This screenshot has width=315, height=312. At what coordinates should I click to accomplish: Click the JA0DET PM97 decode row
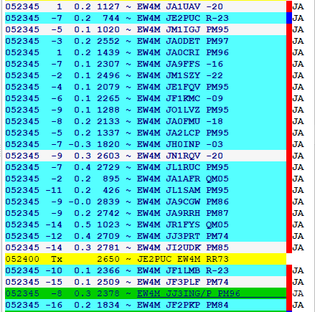(x=146, y=41)
